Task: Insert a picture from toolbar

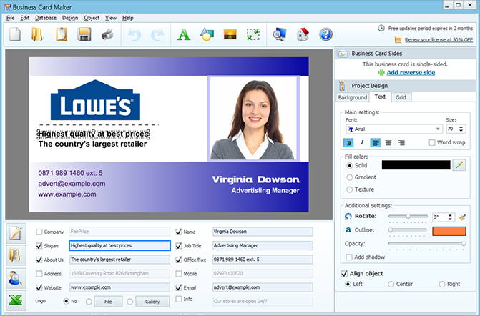Action: pos(230,34)
